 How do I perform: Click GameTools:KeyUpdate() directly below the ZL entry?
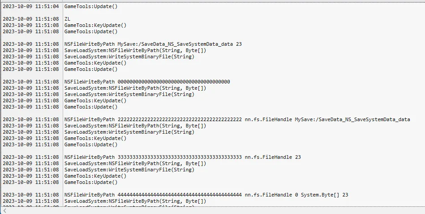pos(95,25)
